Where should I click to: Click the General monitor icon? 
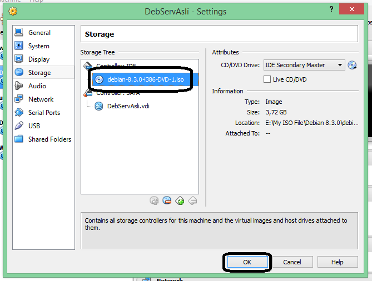click(19, 32)
